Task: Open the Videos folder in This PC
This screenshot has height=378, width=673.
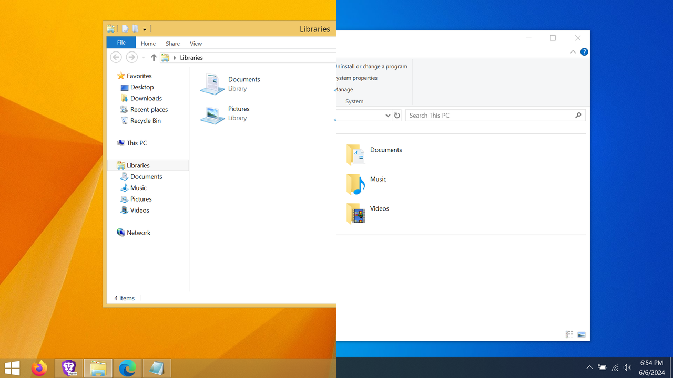Action: pos(379,208)
